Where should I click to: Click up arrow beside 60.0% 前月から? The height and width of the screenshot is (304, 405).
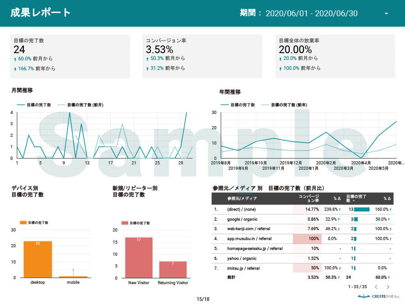[x=15, y=59]
